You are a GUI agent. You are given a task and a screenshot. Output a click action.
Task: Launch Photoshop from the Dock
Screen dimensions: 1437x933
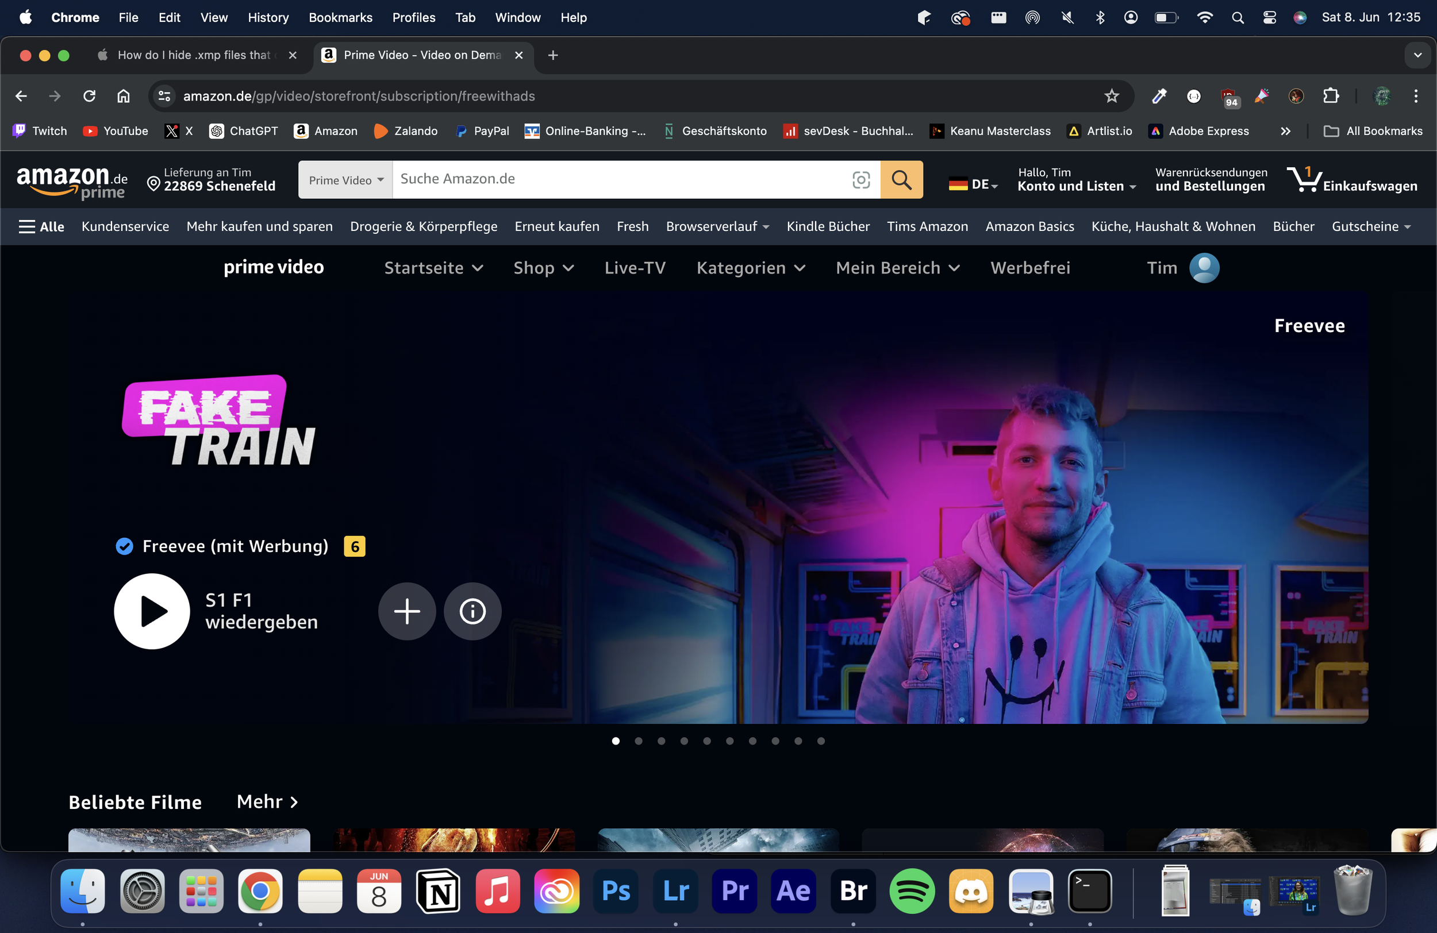[x=616, y=890]
